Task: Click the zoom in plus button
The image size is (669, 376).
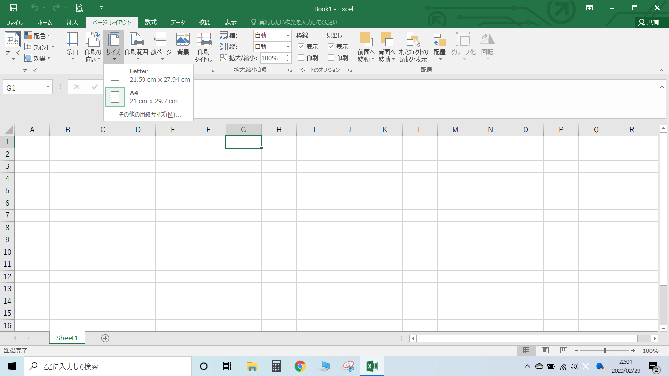Action: pos(633,351)
